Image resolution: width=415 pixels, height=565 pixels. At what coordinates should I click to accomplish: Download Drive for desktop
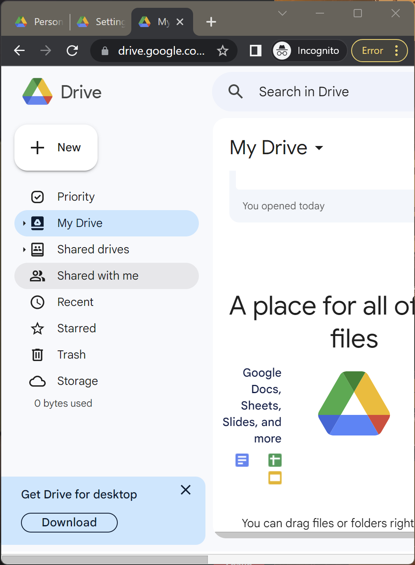[x=69, y=522]
